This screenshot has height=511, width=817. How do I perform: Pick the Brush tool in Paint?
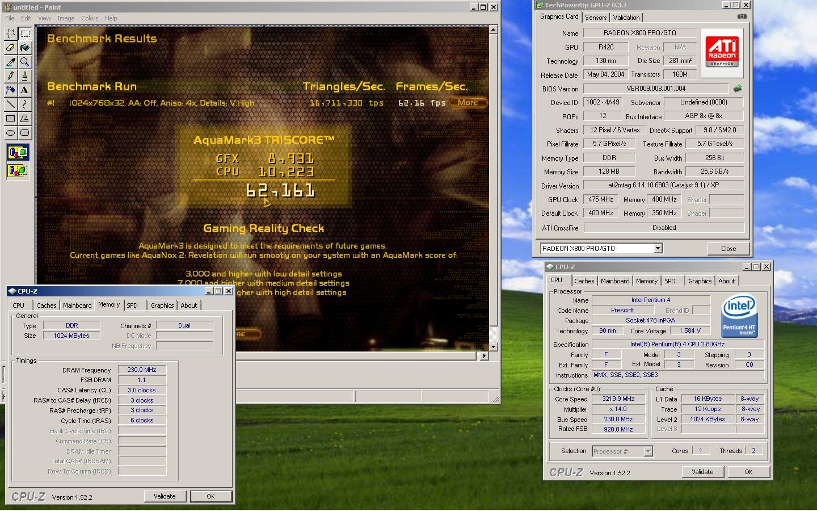pyautogui.click(x=24, y=76)
